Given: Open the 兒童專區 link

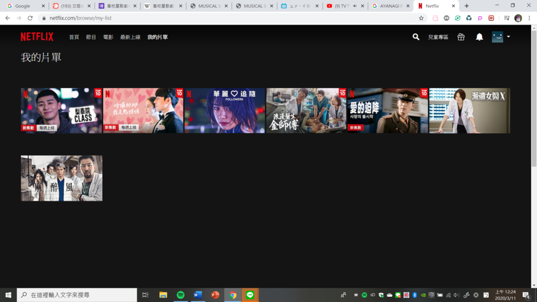Looking at the screenshot, I should pos(438,37).
